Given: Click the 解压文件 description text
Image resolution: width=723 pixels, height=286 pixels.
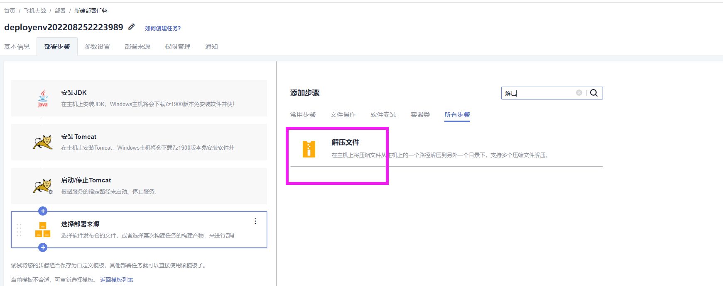Looking at the screenshot, I should click(x=440, y=155).
